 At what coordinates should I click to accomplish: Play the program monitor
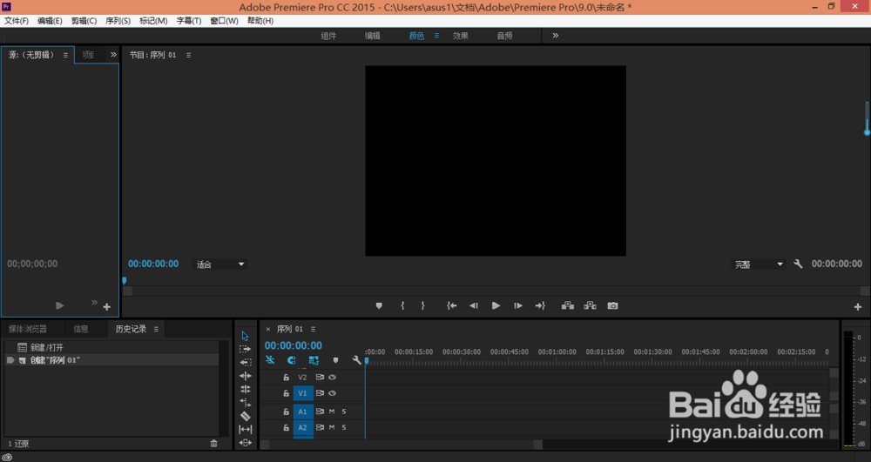pyautogui.click(x=496, y=305)
